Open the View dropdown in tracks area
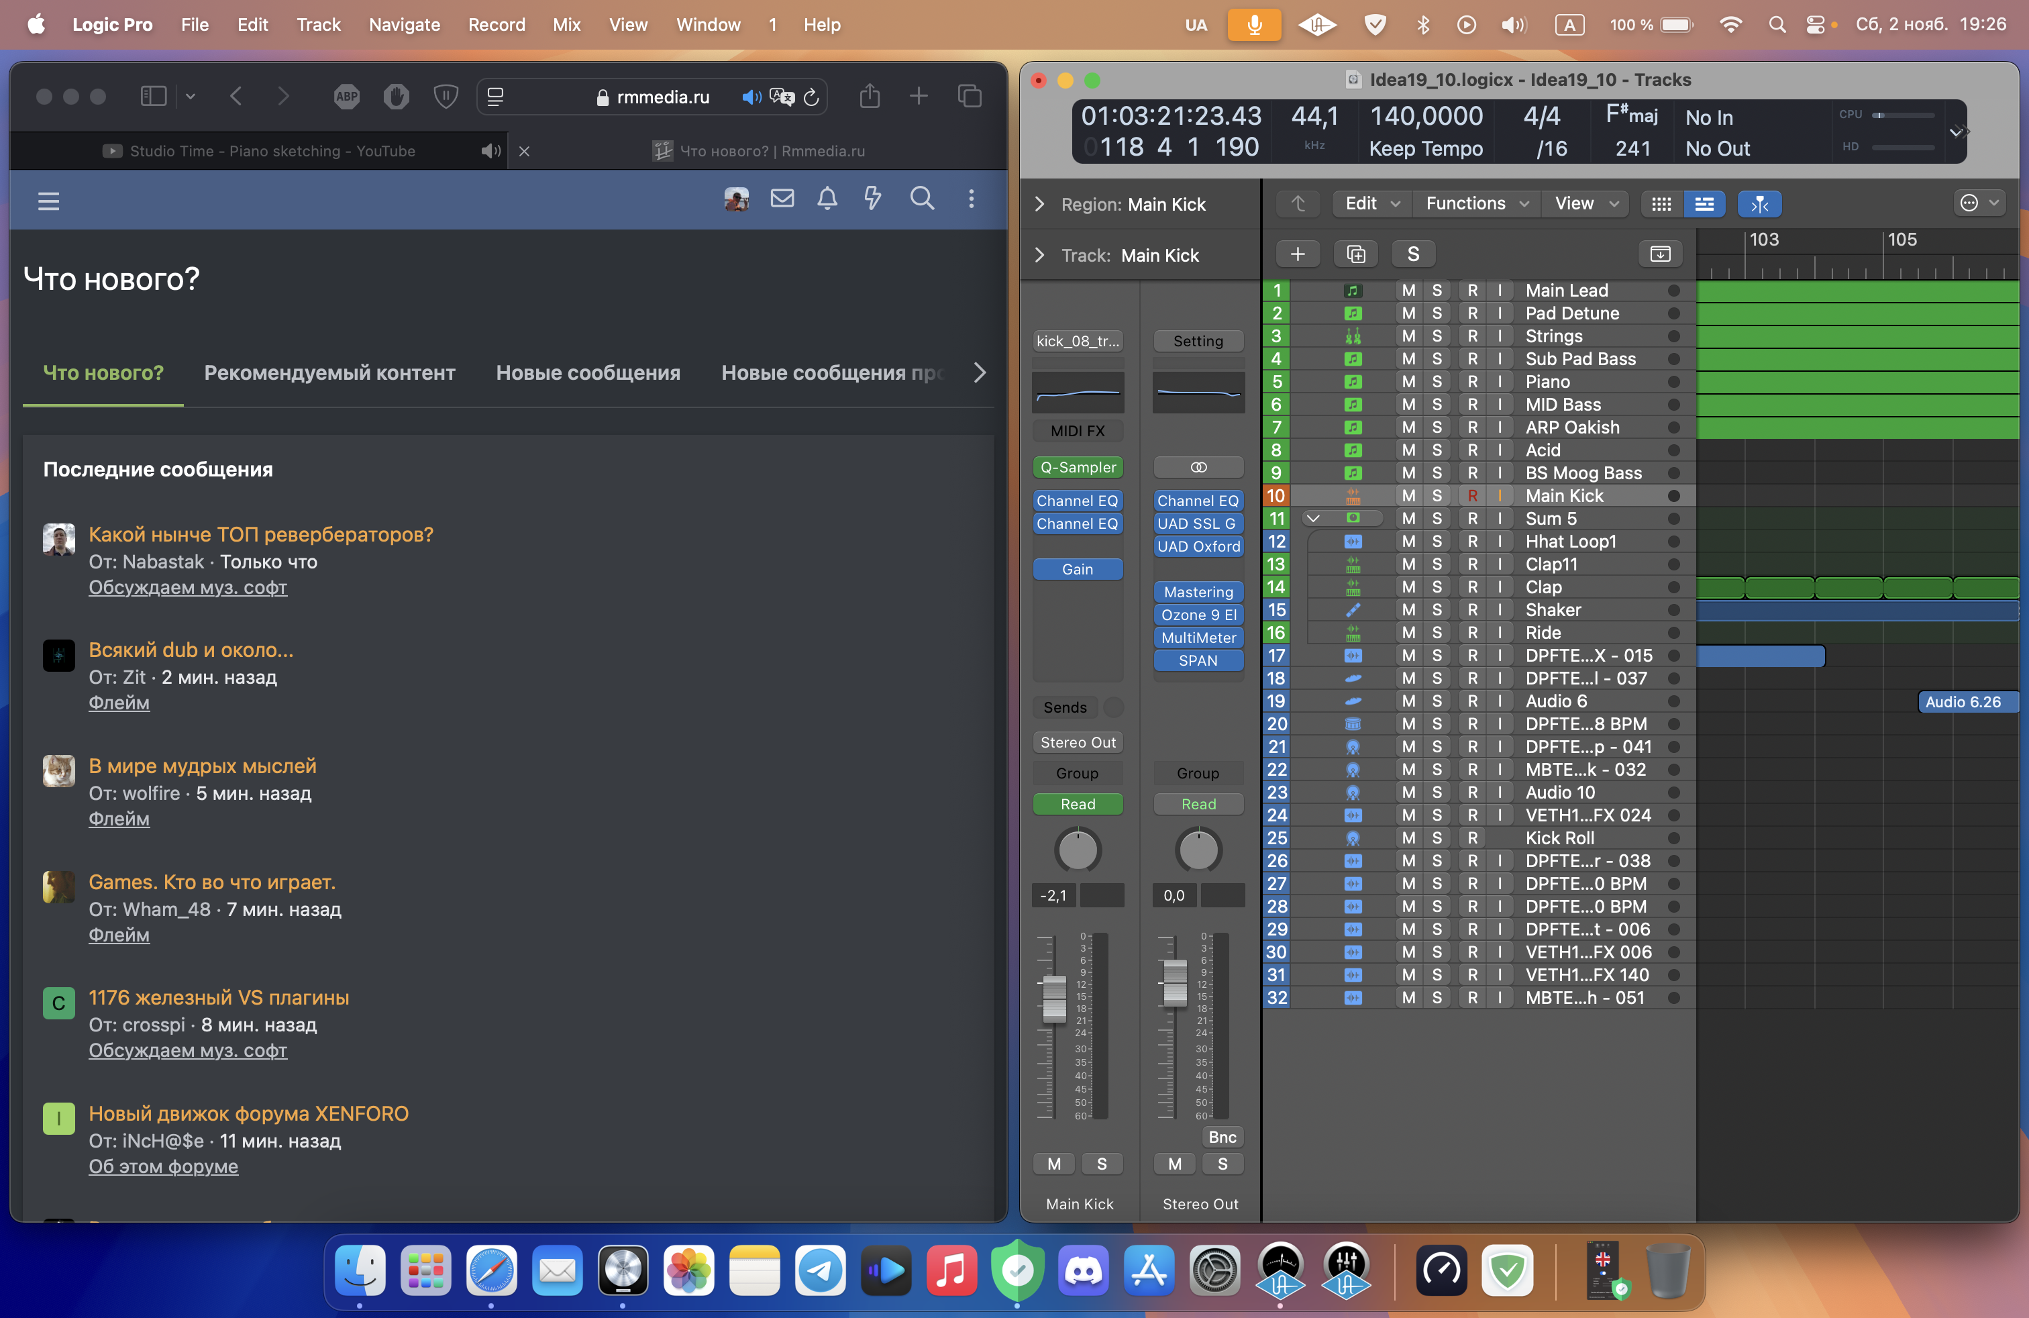The image size is (2029, 1318). point(1585,204)
